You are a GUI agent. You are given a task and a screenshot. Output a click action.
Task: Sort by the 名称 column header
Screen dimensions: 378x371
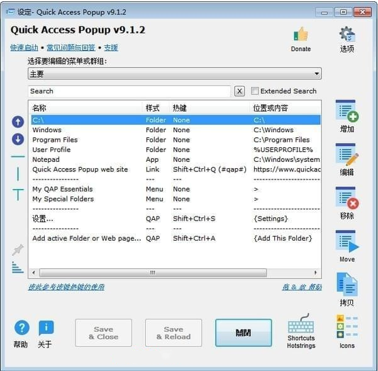(86, 108)
